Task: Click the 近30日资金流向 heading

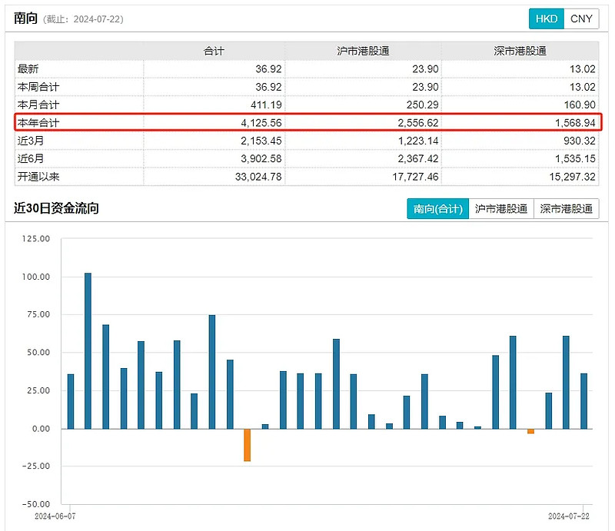Action: pos(56,208)
